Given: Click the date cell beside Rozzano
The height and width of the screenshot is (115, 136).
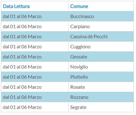Looking at the screenshot, I should click(x=35, y=97).
